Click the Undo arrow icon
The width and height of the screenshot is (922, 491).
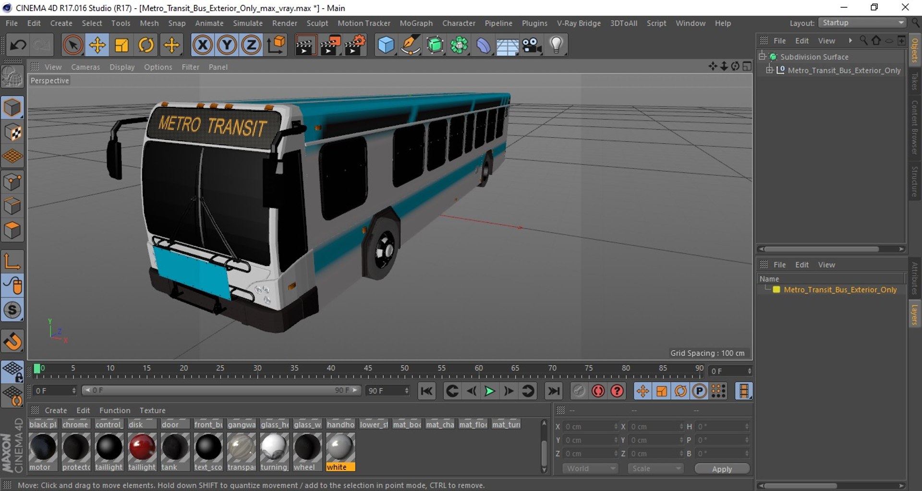(x=18, y=45)
